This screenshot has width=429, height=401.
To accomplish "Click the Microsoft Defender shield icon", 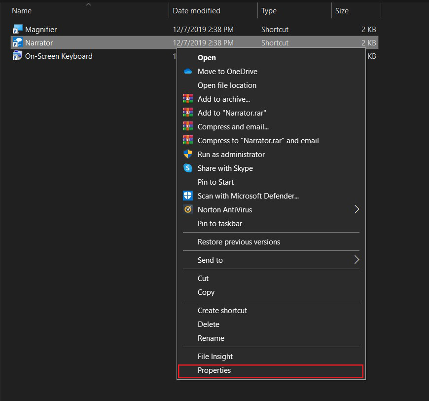I will (x=188, y=196).
